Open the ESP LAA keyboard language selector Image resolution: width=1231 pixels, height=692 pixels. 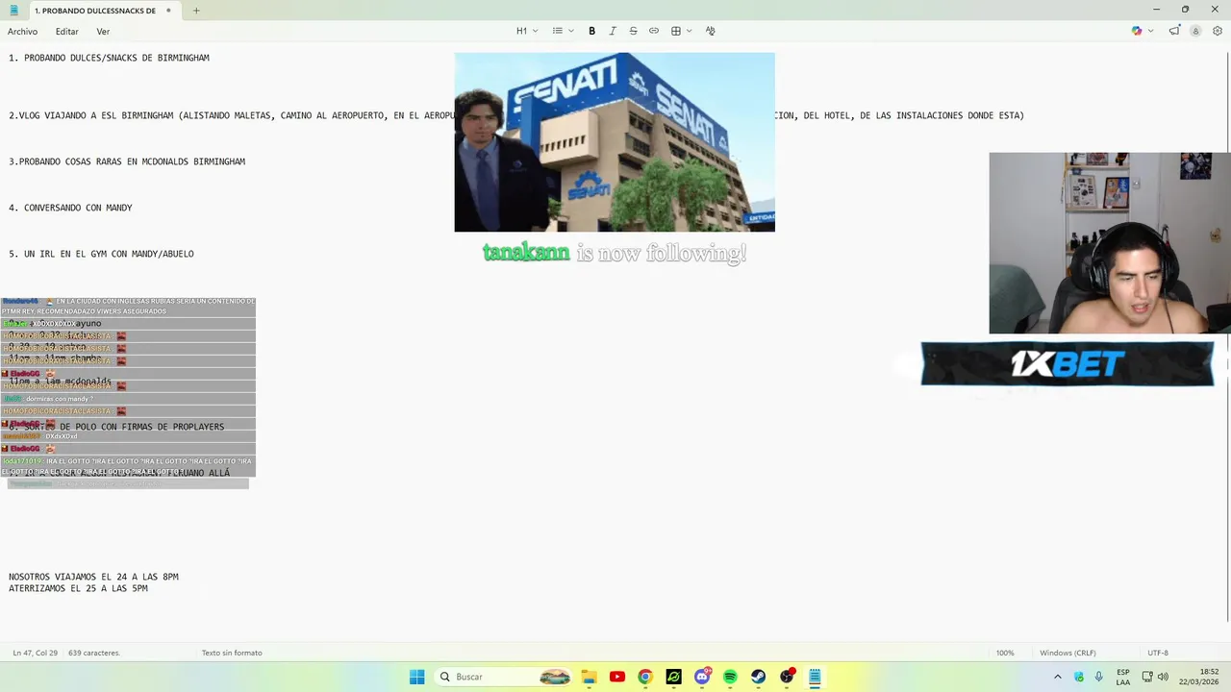pos(1123,677)
